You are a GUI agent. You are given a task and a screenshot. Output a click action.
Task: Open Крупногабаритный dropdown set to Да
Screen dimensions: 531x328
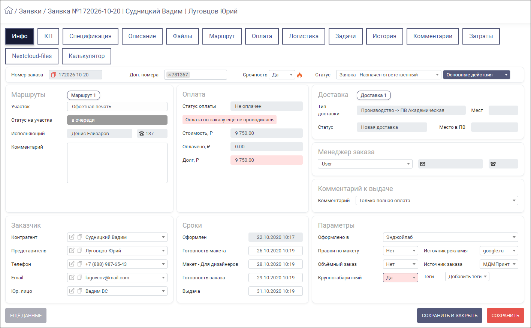tap(400, 278)
